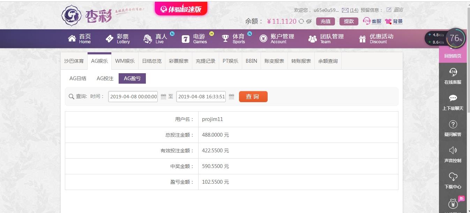This screenshot has width=470, height=213.
Task: Click the 预留信息 edit pencil icon
Action: coord(389,10)
